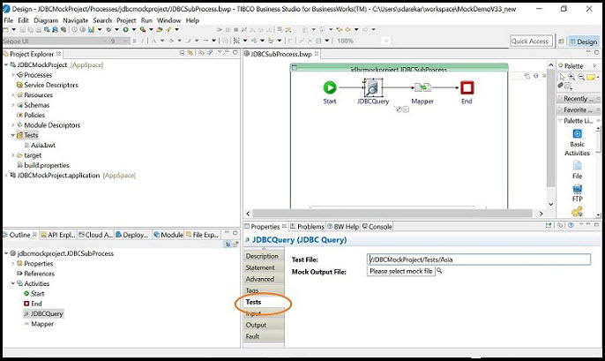Expand the Processes folder in Project Explorer
Screen dimensions: 605x361
coord(13,76)
